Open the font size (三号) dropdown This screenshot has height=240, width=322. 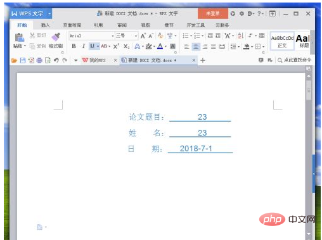click(x=136, y=36)
